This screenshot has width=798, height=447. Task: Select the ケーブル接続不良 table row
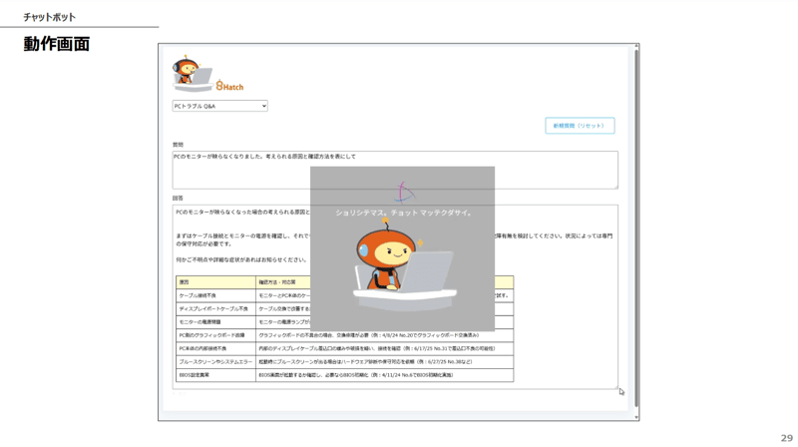[215, 296]
